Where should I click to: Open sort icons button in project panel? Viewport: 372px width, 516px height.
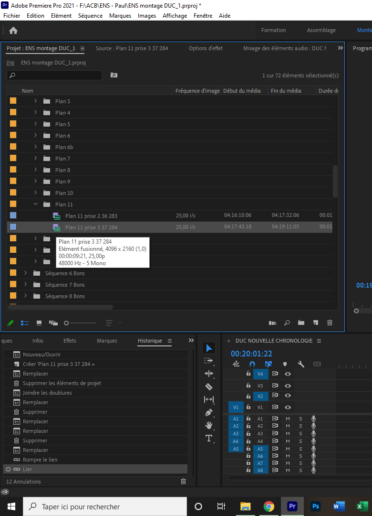(109, 323)
